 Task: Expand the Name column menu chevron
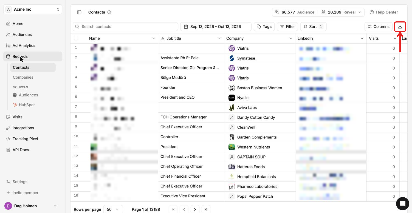pos(154,38)
